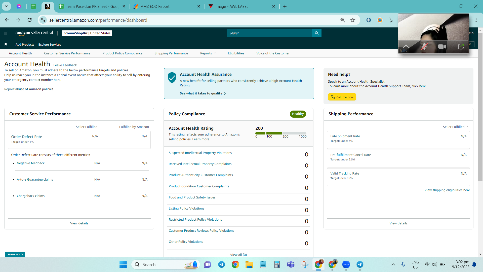
Task: Open the Windows Start menu
Action: [x=123, y=264]
